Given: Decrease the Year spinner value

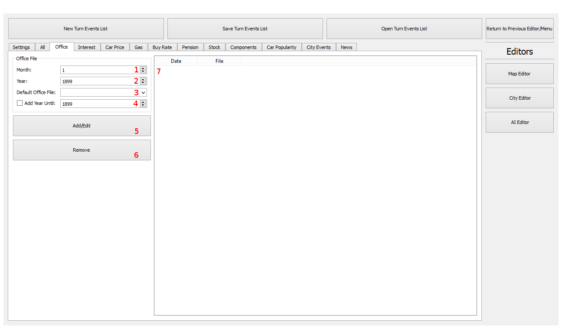Looking at the screenshot, I should 143,83.
